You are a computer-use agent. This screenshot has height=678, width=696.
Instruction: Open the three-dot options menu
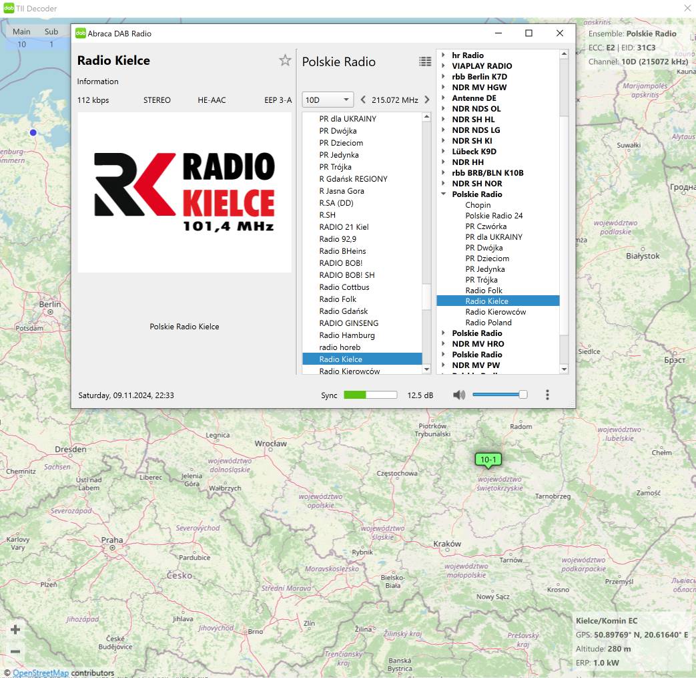pos(547,395)
